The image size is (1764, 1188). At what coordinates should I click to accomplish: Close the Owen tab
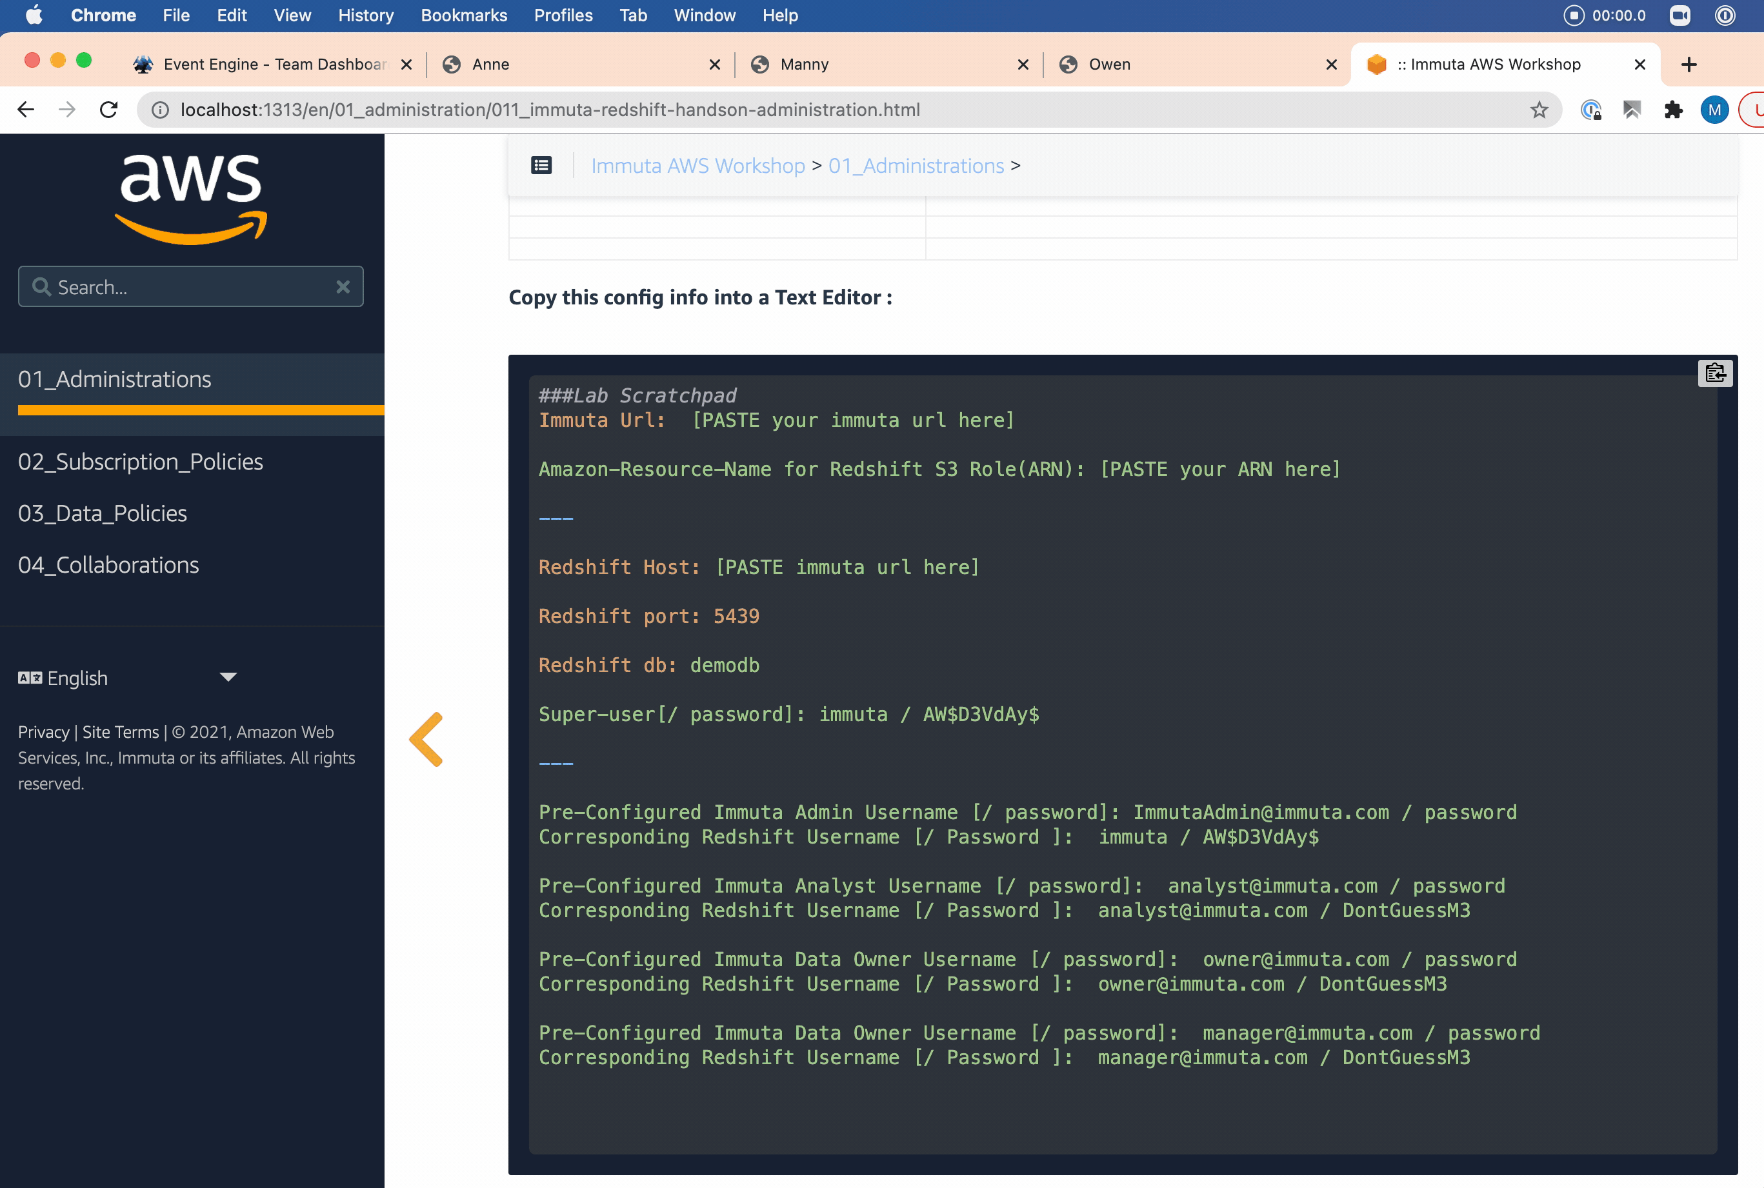pyautogui.click(x=1331, y=64)
